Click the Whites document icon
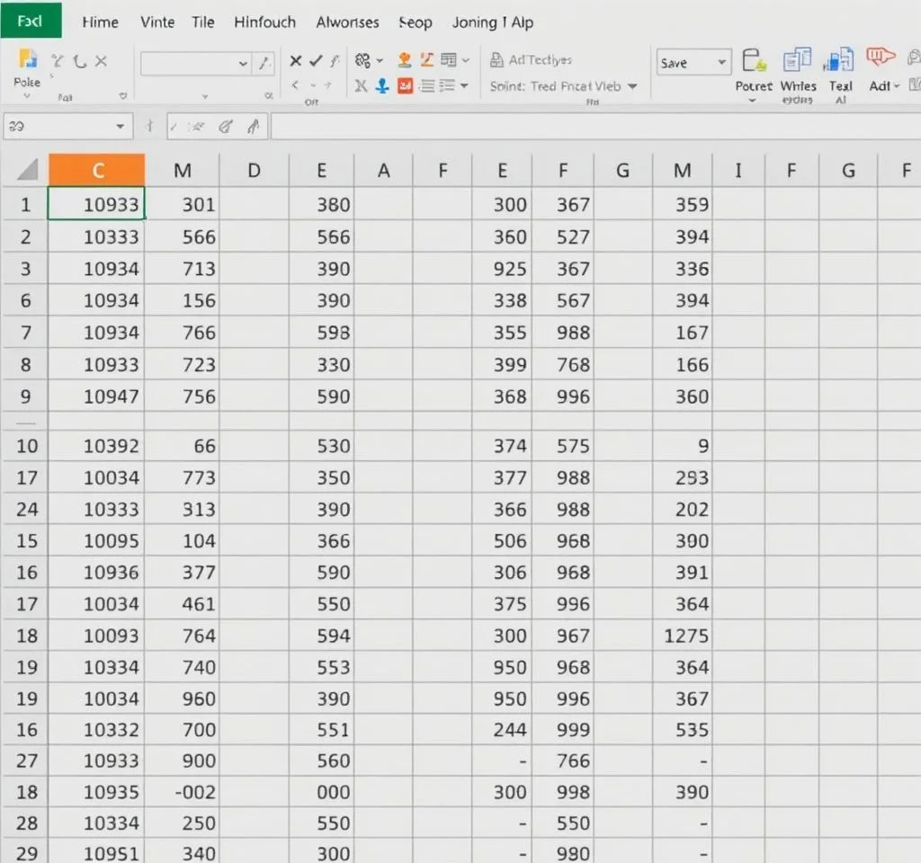 [797, 61]
